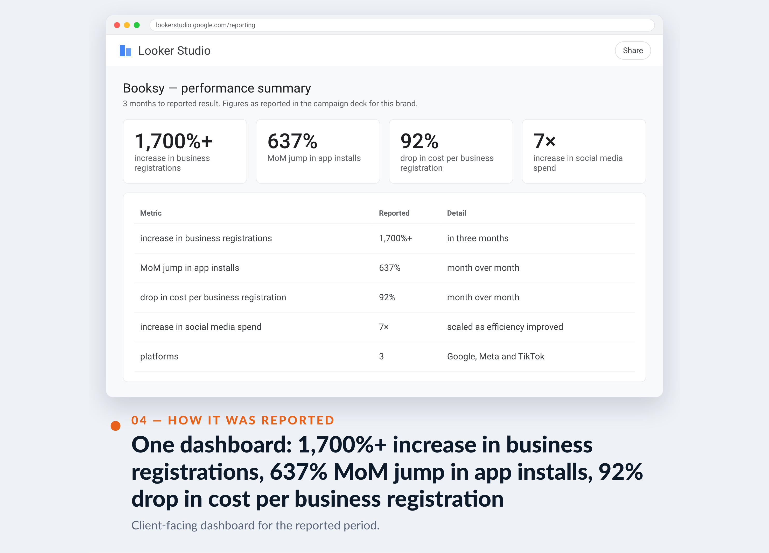Click the 7× scorecard value
Viewport: 769px width, 553px height.
[x=544, y=141]
